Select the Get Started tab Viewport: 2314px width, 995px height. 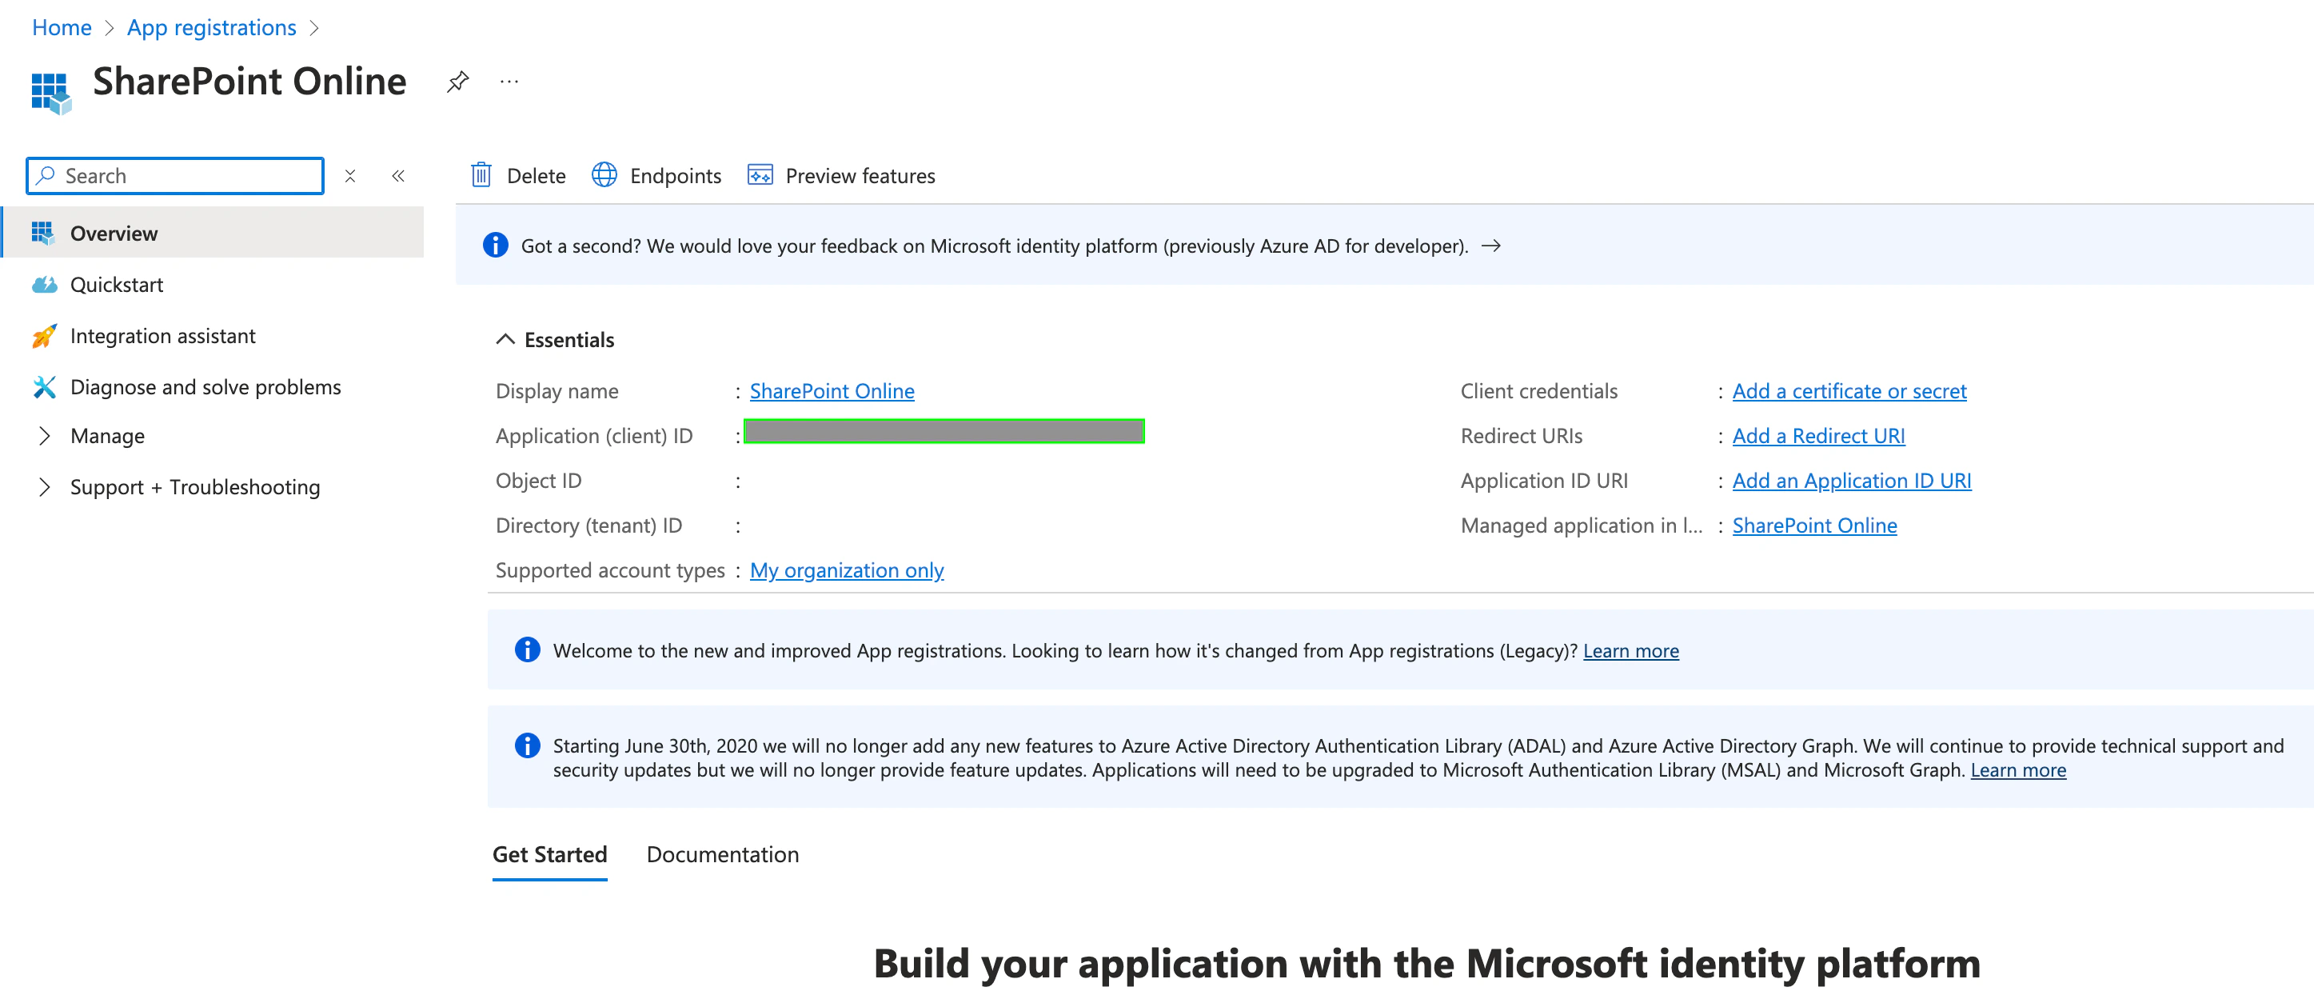pyautogui.click(x=550, y=854)
